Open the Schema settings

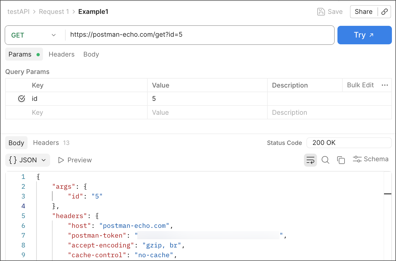371,159
